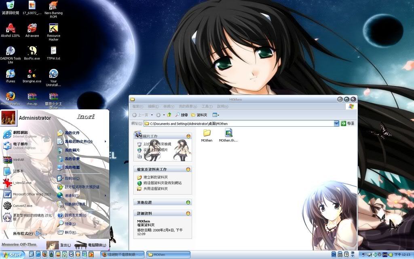
Task: Select the Alcohol 120% desktop icon
Action: [x=10, y=30]
